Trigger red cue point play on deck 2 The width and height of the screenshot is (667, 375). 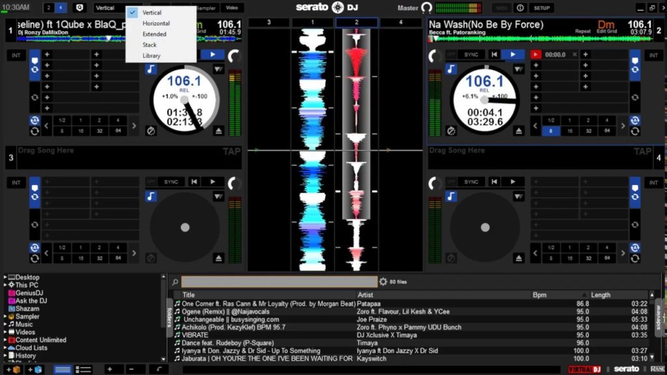pos(535,55)
